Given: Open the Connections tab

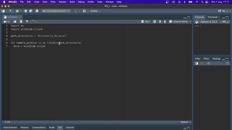Looking at the screenshot, I should point(39,127).
